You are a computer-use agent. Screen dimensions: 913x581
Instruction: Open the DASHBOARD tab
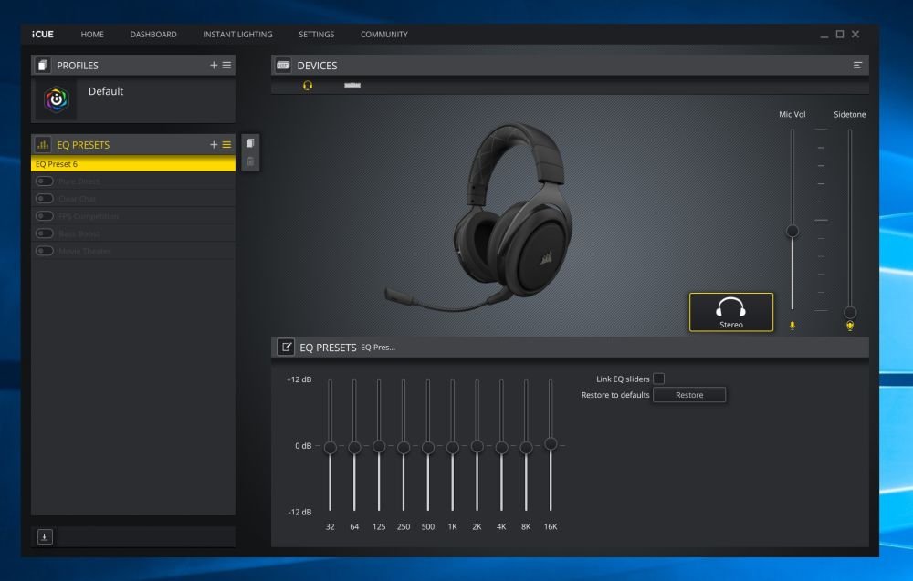(x=153, y=35)
